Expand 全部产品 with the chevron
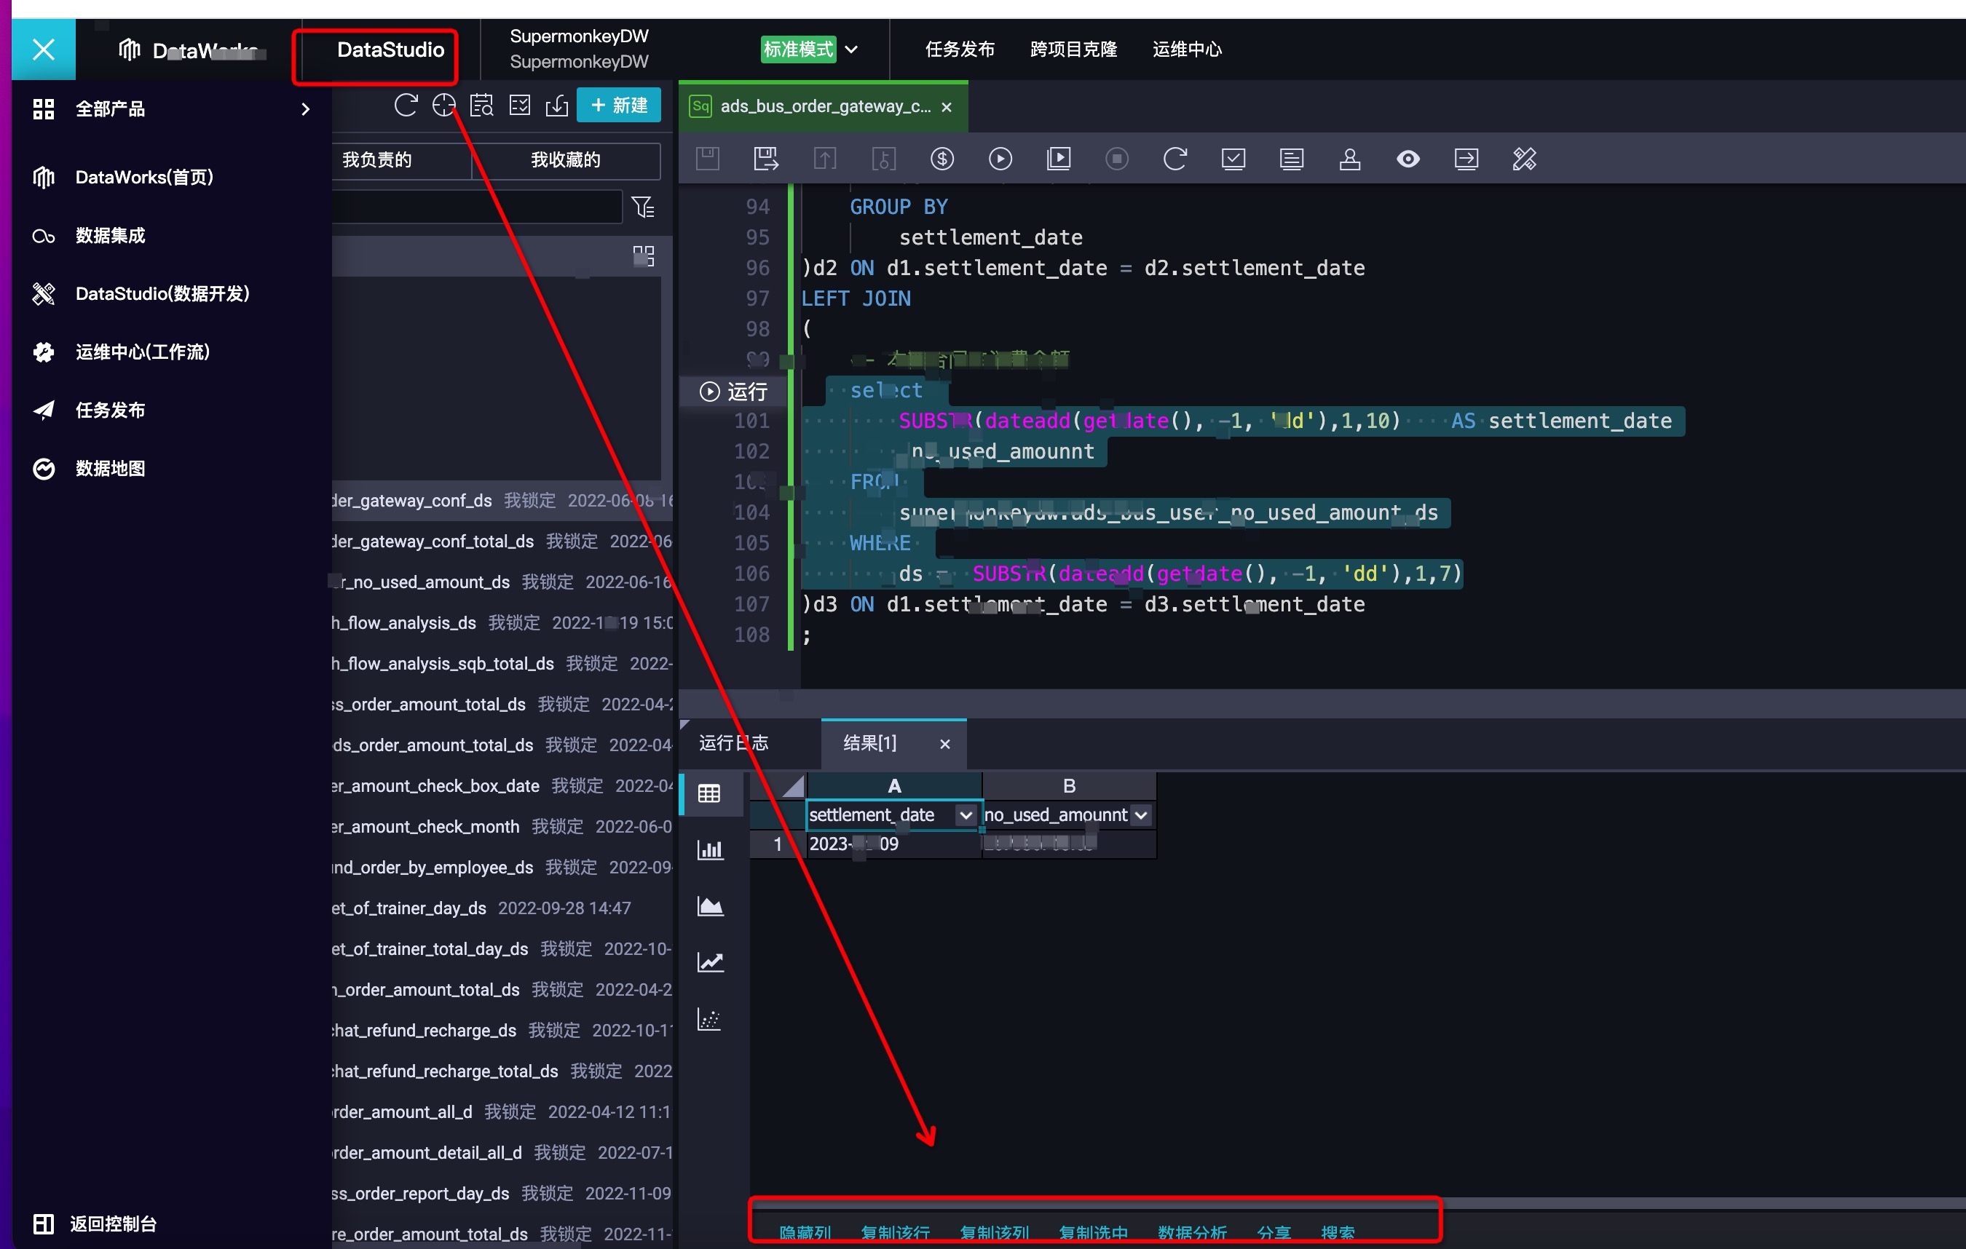The height and width of the screenshot is (1249, 1966). 305,108
